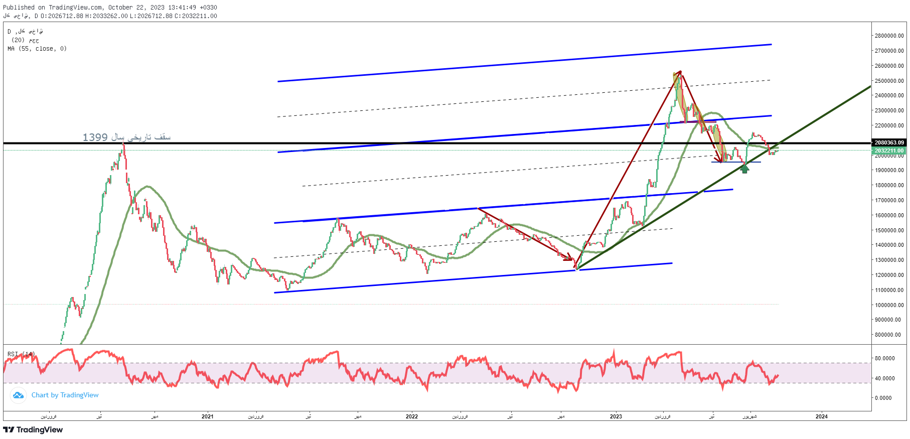Click the 1000000.00 price axis value
Image resolution: width=910 pixels, height=439 pixels.
pos(889,305)
